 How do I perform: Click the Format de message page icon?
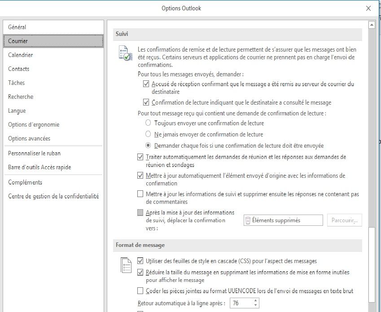tap(126, 265)
